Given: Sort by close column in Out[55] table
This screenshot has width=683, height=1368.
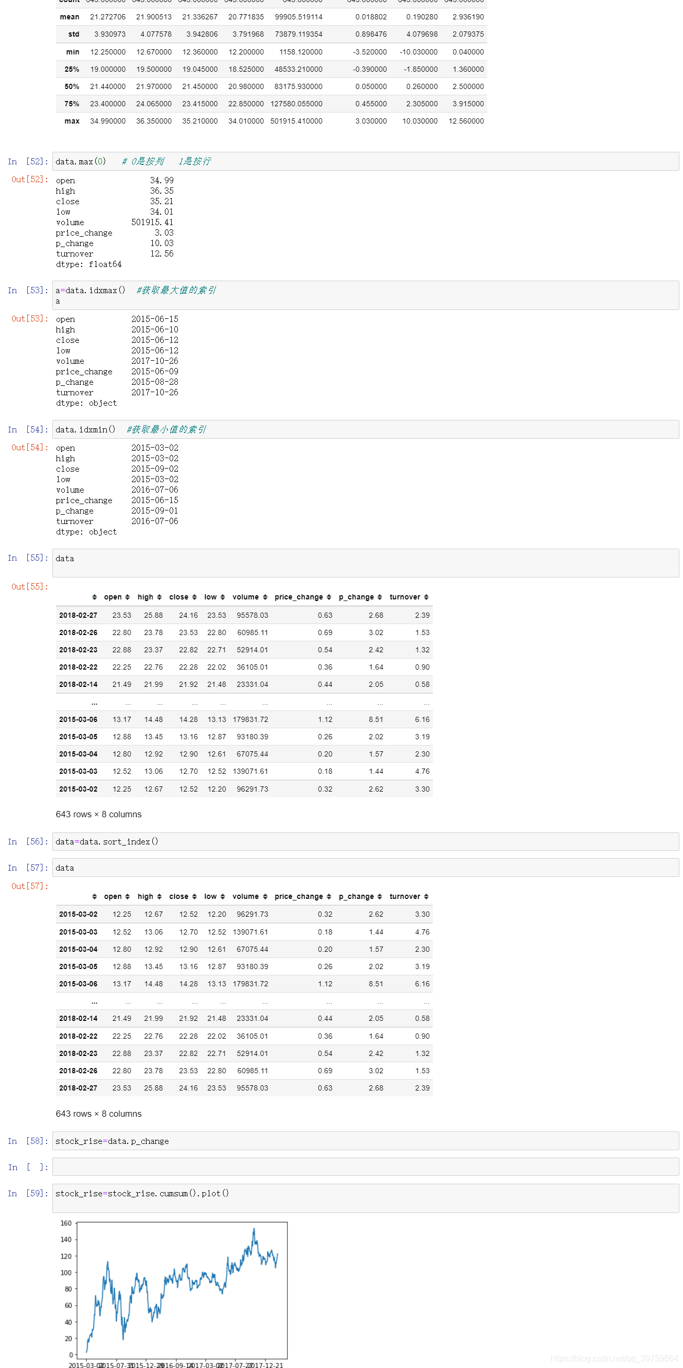Looking at the screenshot, I should click(194, 597).
